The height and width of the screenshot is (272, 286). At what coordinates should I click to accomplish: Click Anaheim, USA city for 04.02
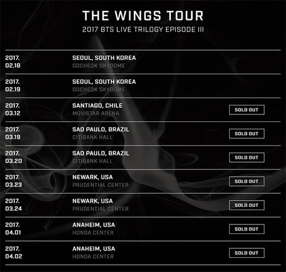(94, 249)
